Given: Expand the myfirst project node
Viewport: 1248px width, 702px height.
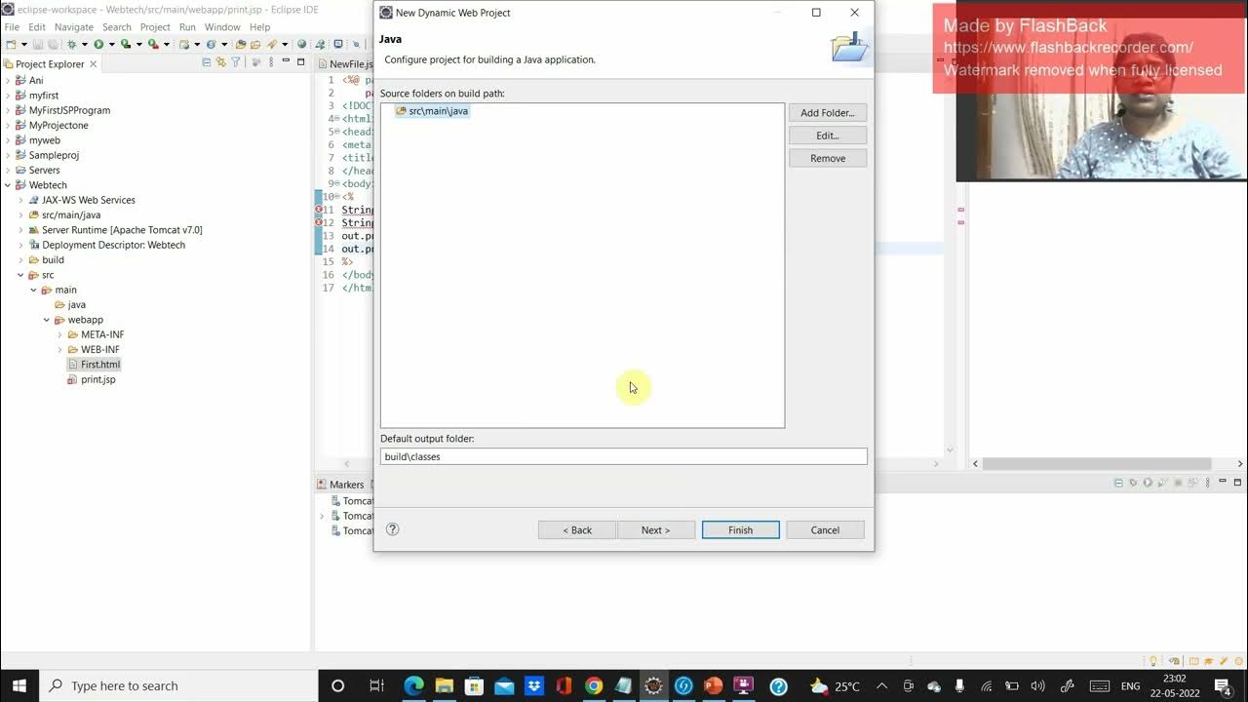Looking at the screenshot, I should point(8,96).
